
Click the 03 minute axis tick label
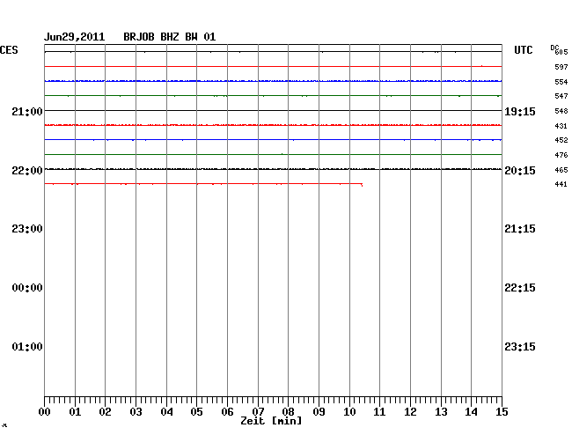tap(136, 412)
